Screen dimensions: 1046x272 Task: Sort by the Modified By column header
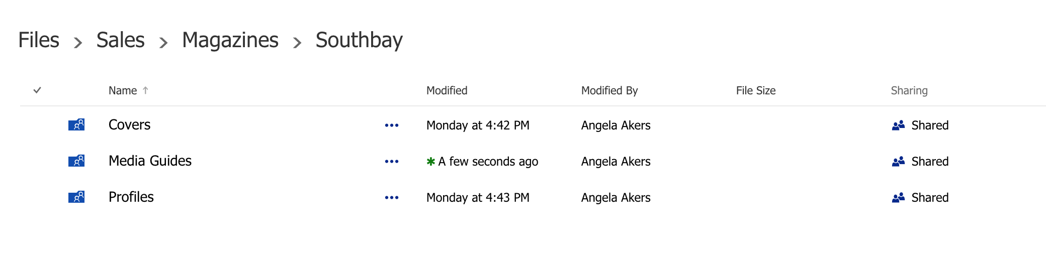point(609,90)
